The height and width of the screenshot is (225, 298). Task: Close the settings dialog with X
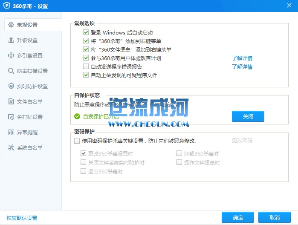pyautogui.click(x=289, y=5)
